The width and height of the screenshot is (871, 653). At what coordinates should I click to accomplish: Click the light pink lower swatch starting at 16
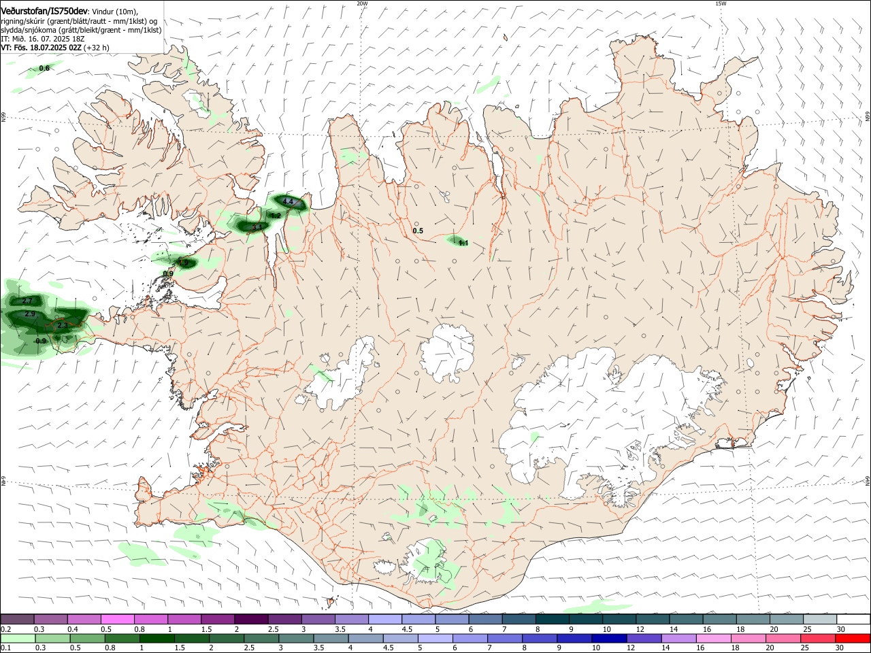[713, 638]
